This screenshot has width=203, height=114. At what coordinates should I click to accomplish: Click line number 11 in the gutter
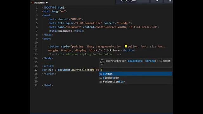tap(36, 47)
